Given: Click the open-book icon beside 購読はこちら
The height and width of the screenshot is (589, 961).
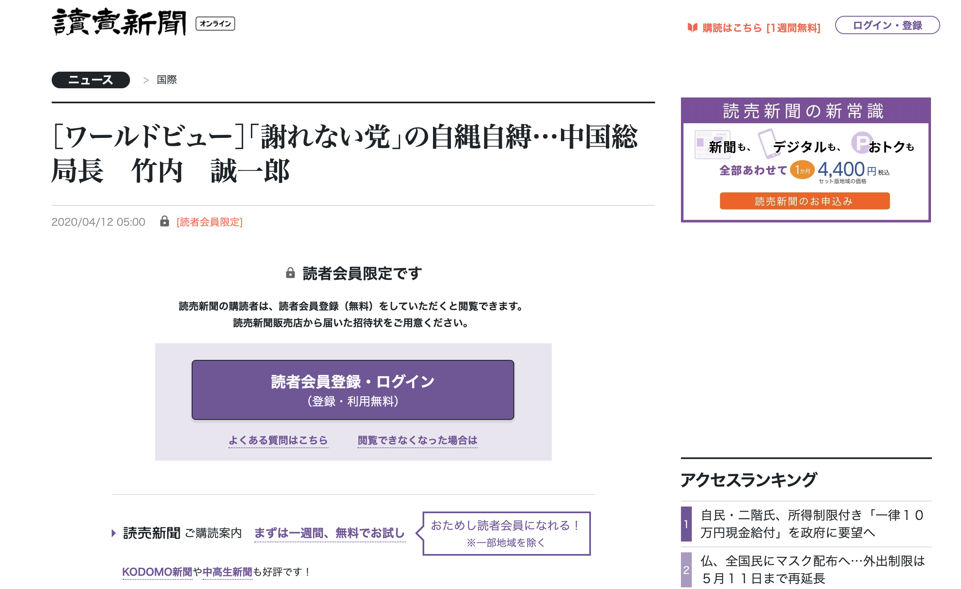Looking at the screenshot, I should tap(692, 28).
